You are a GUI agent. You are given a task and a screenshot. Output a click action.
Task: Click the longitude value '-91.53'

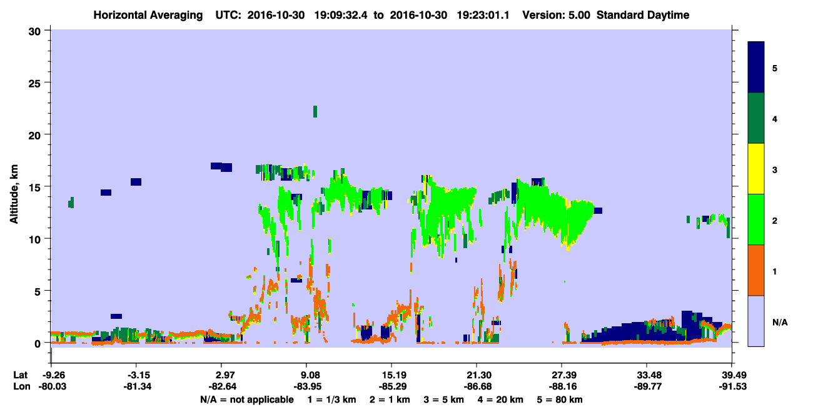coord(732,386)
